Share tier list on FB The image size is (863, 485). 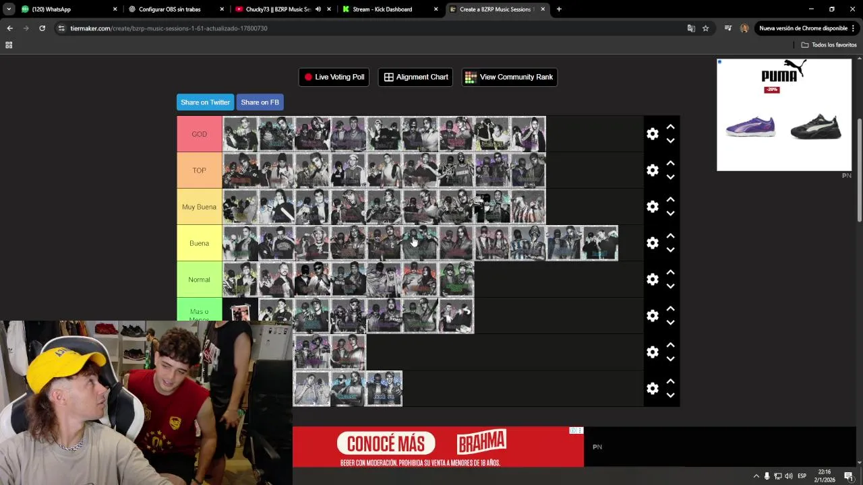pyautogui.click(x=260, y=102)
